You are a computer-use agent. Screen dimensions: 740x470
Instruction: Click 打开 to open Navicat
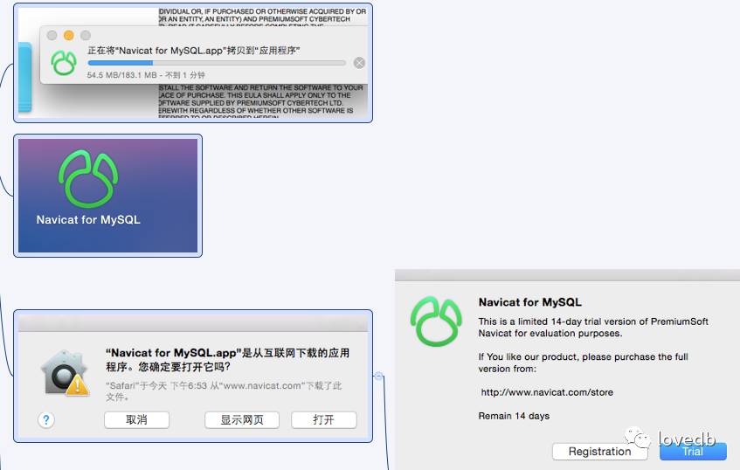pos(324,419)
